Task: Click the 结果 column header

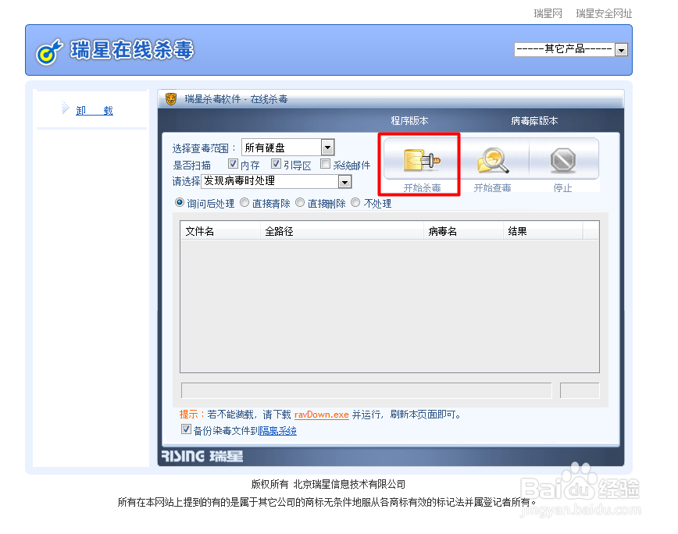Action: 543,231
